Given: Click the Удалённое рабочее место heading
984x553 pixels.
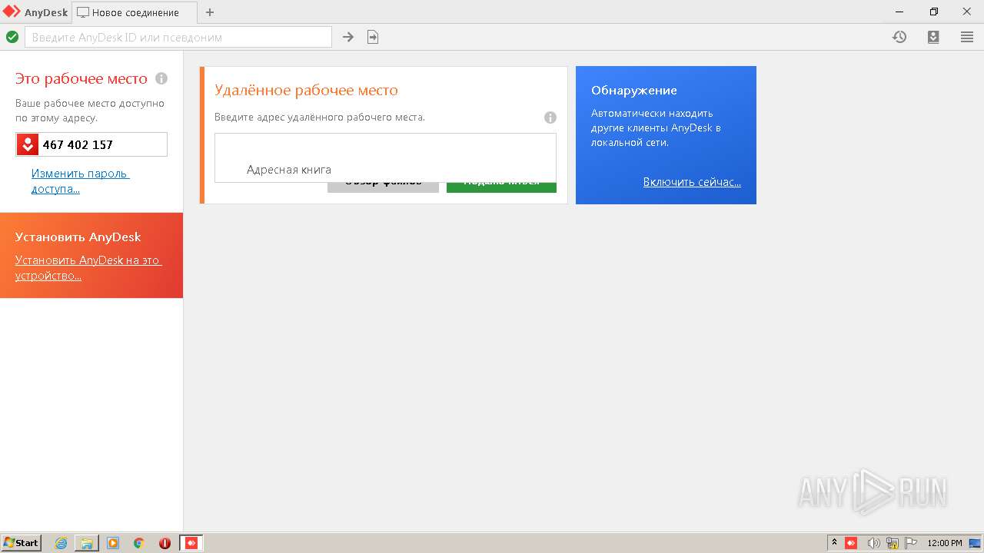Looking at the screenshot, I should click(306, 91).
